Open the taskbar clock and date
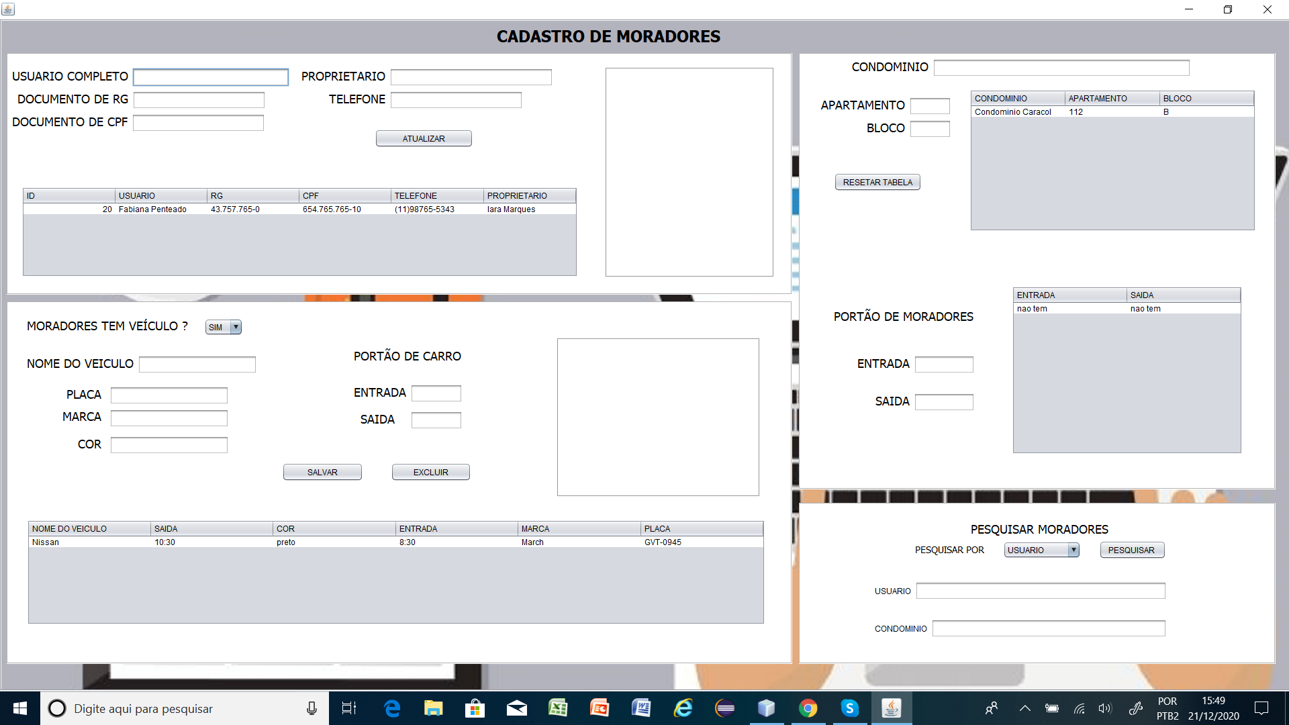 (x=1214, y=708)
